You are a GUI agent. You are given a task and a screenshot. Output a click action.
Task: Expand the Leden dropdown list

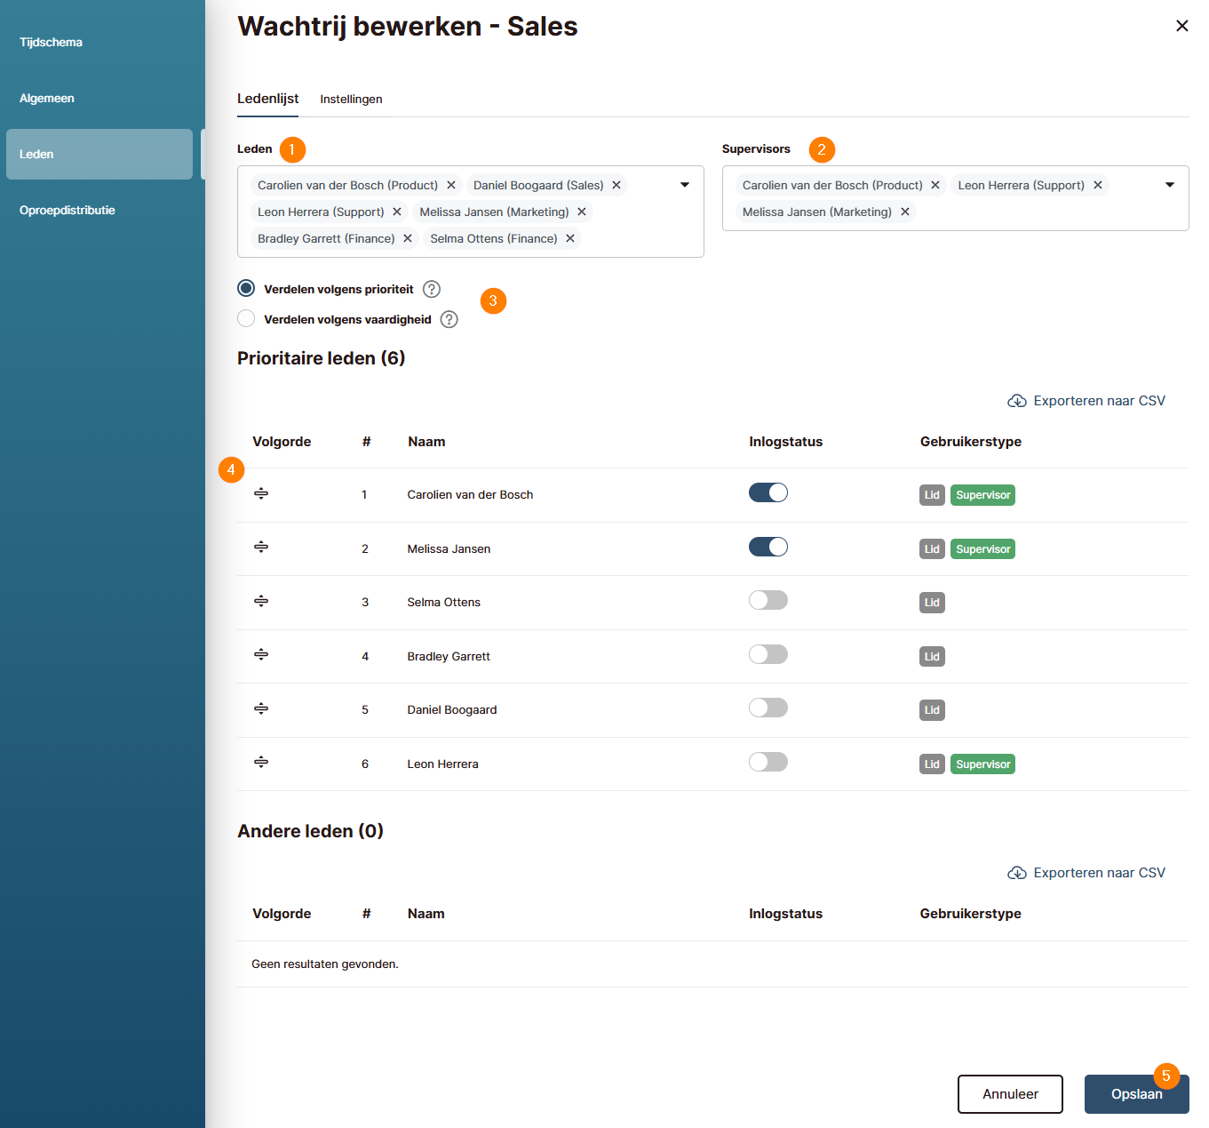(x=685, y=185)
